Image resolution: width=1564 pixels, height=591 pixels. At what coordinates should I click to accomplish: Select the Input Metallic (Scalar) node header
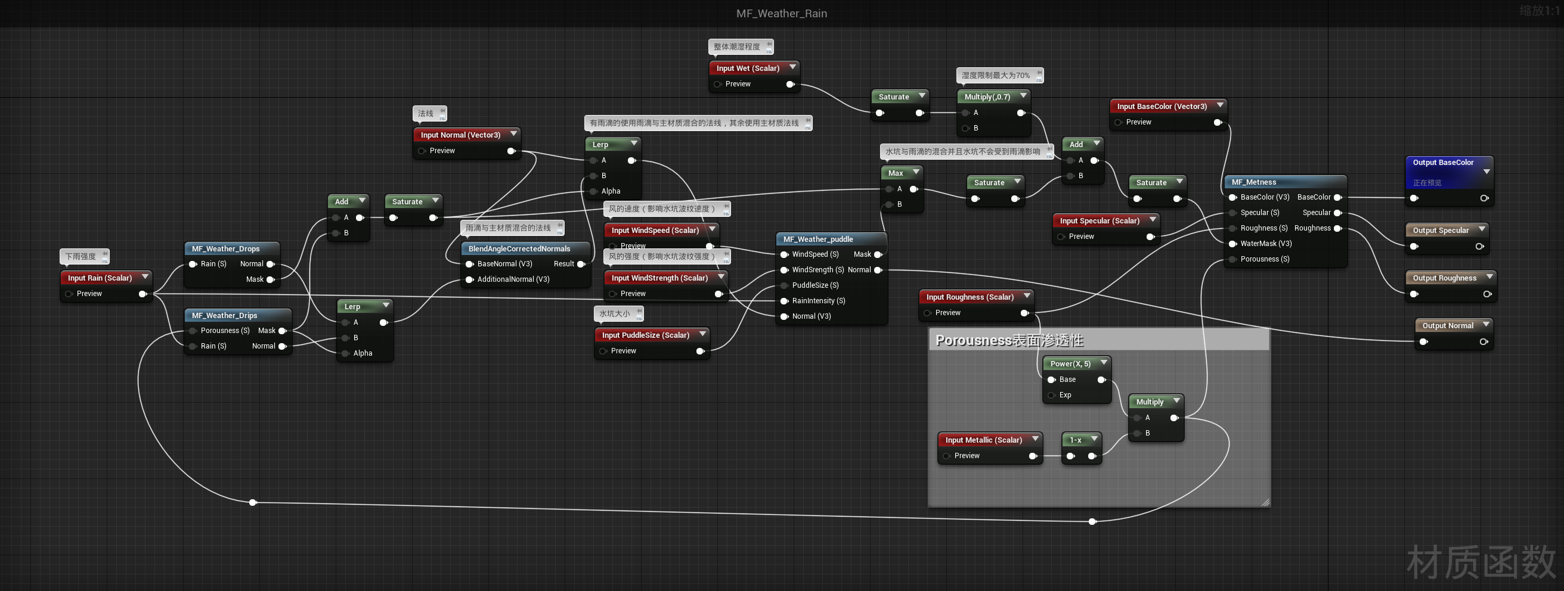(983, 440)
